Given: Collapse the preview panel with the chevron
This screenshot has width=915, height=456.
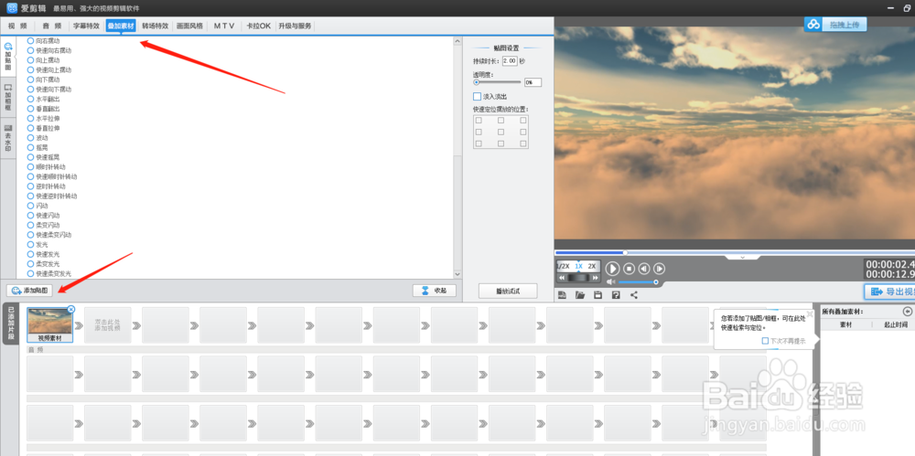Looking at the screenshot, I should [x=729, y=258].
